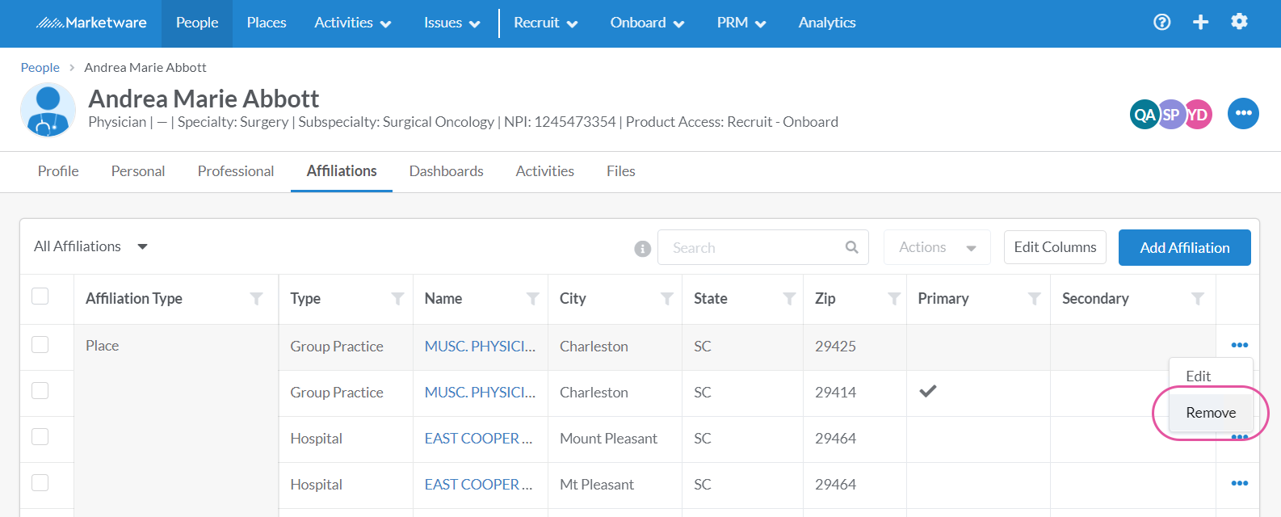Expand the Activities nav dropdown

pos(353,23)
